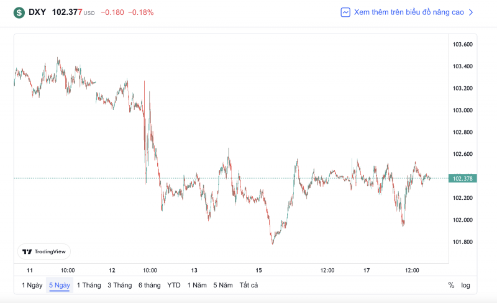The width and height of the screenshot is (497, 303).
Task: Select the '1 Ngày' time range
Action: click(32, 285)
